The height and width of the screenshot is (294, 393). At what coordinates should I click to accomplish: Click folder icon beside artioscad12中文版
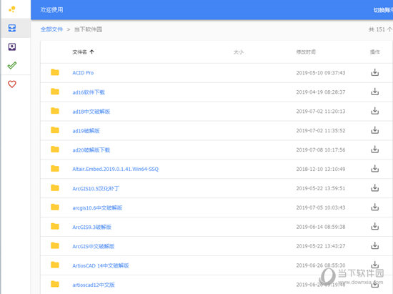tap(54, 284)
